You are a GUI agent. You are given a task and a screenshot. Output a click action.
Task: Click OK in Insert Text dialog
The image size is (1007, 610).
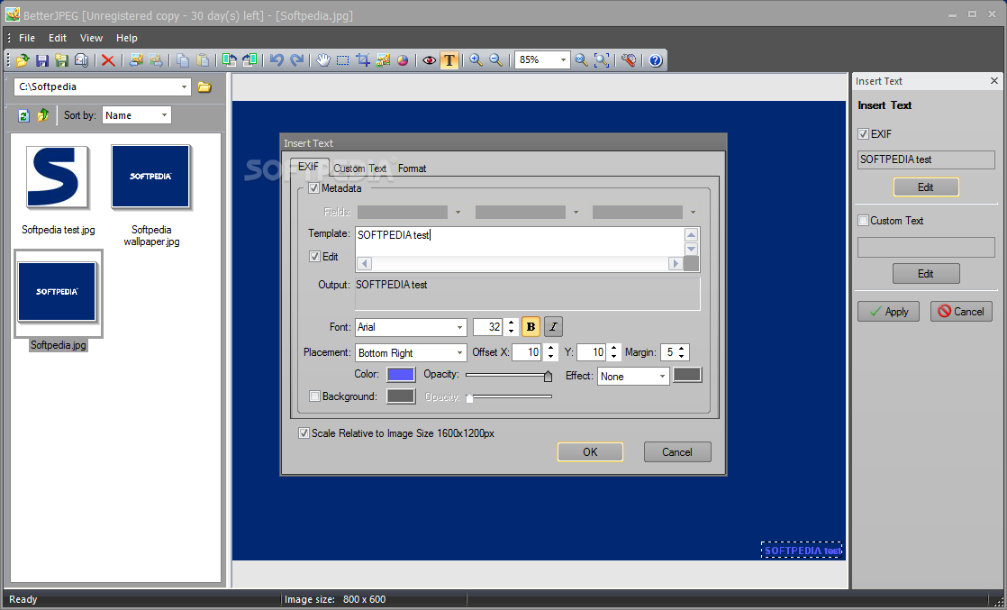590,452
